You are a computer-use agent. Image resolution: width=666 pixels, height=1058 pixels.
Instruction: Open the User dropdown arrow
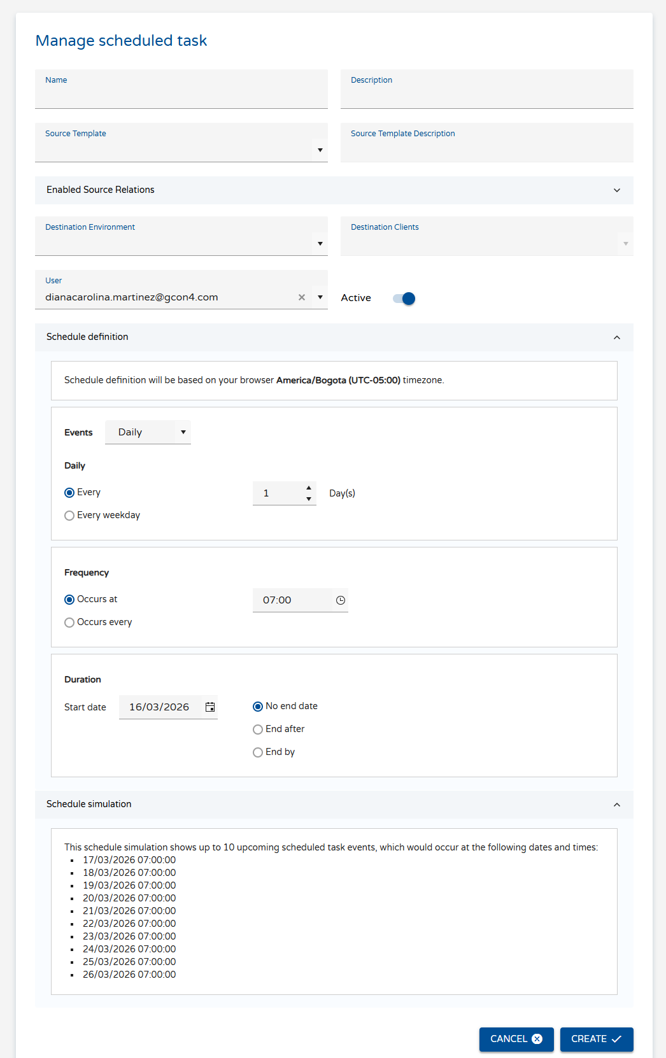320,297
